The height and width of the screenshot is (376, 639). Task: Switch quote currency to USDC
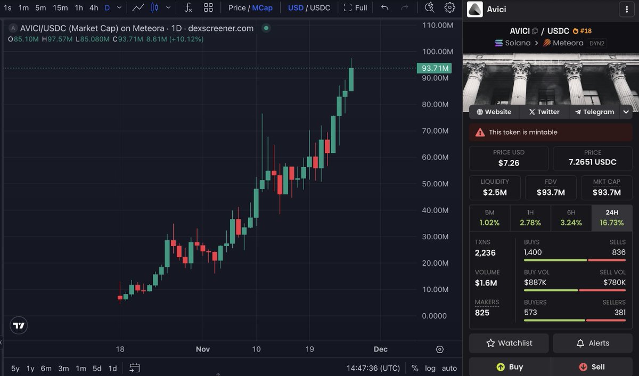pos(320,8)
